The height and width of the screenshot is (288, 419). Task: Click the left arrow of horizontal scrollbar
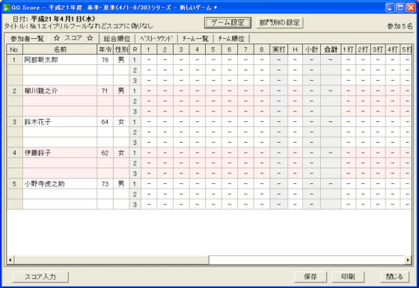point(10,260)
